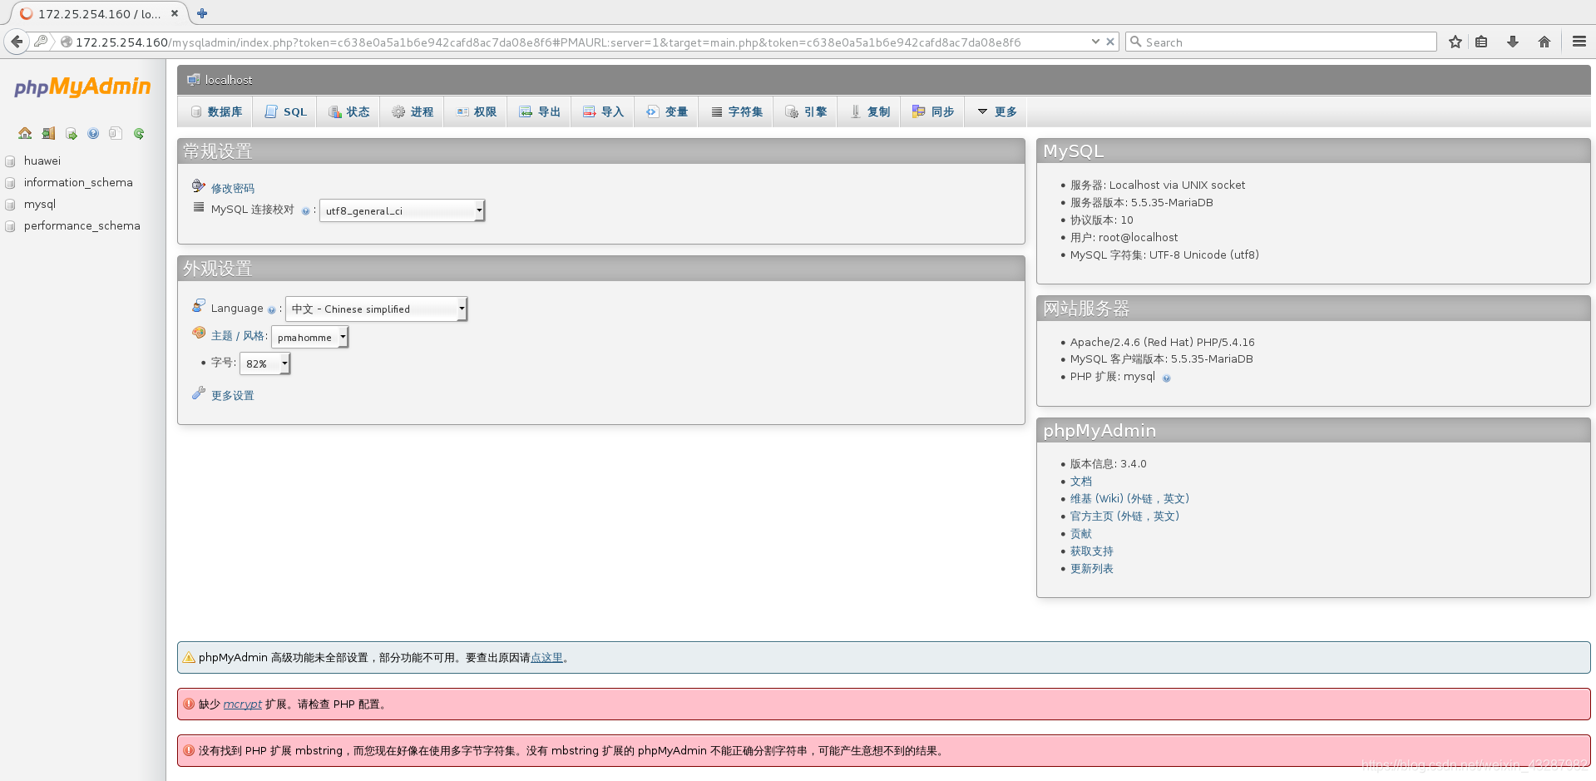Click the mcrypt link in error message
Screen dimensions: 1596x781
[x=243, y=704]
